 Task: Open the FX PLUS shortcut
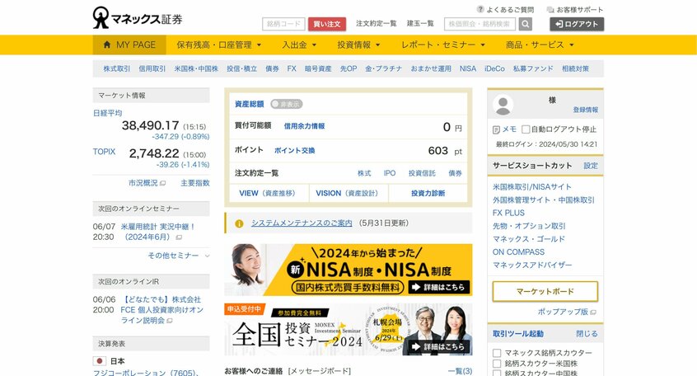(x=508, y=213)
